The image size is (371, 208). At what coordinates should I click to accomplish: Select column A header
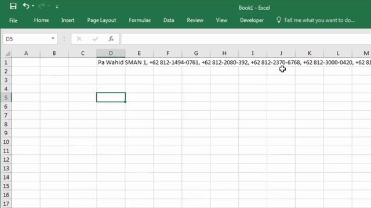[x=26, y=53]
